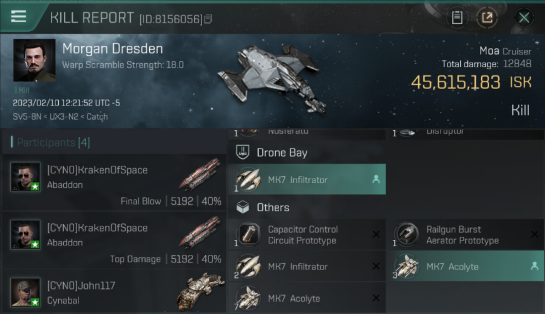Close the kill report window
The height and width of the screenshot is (314, 545).
point(524,18)
